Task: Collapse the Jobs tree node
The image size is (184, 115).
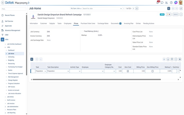Action: [5, 47]
